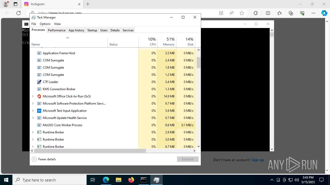Click the End task button

tap(188, 159)
